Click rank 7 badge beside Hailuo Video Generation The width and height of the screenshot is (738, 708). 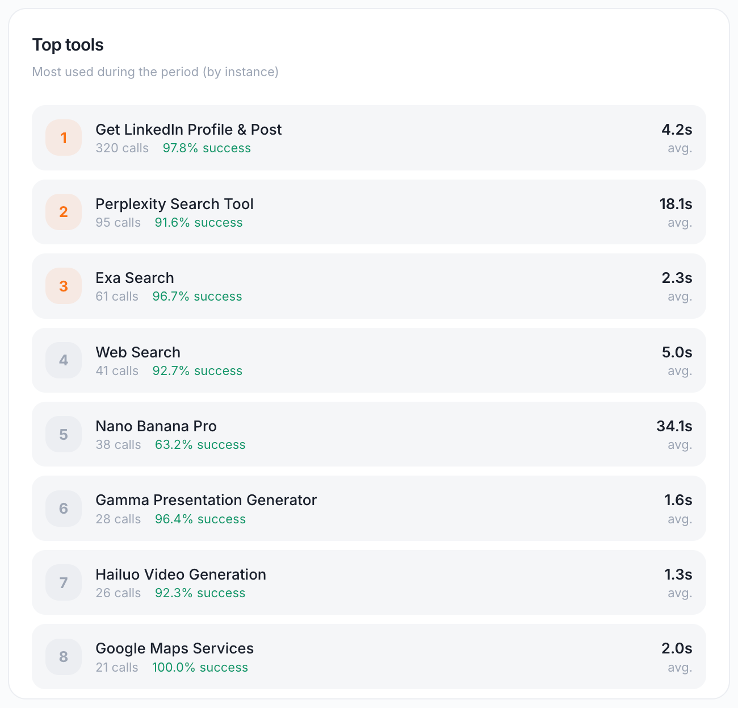click(64, 582)
